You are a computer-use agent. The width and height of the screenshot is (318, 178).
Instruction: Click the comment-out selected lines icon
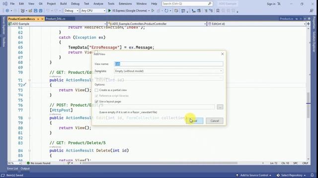point(206,11)
